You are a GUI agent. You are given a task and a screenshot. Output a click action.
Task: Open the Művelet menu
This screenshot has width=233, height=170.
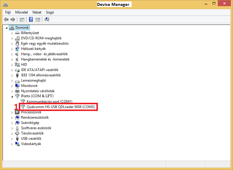click(21, 12)
